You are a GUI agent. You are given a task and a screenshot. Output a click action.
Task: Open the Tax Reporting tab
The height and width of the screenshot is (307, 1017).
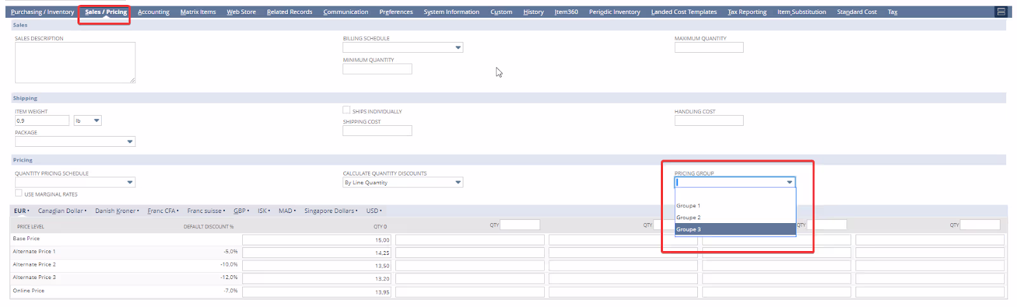(x=747, y=12)
